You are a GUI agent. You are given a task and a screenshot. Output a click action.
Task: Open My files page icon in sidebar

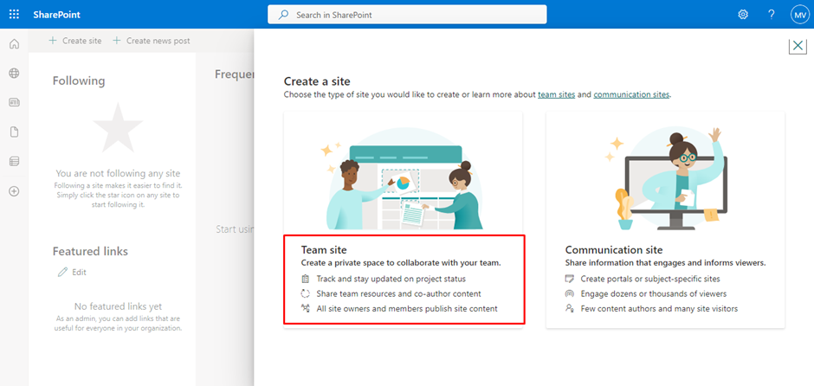[14, 132]
